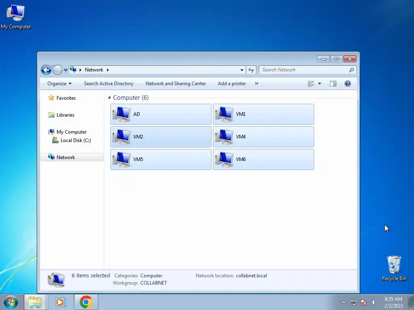Viewport: 414px width, 310px height.
Task: Click the VM1 label text
Action: [x=241, y=114]
